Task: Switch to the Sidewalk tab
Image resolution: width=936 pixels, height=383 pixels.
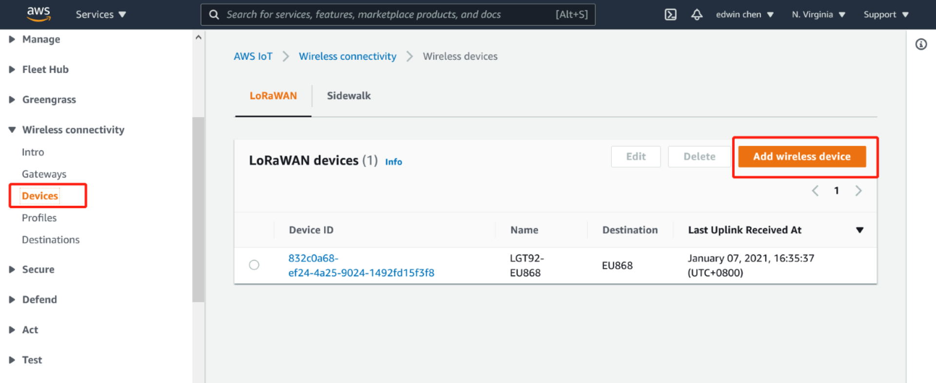Action: click(349, 96)
